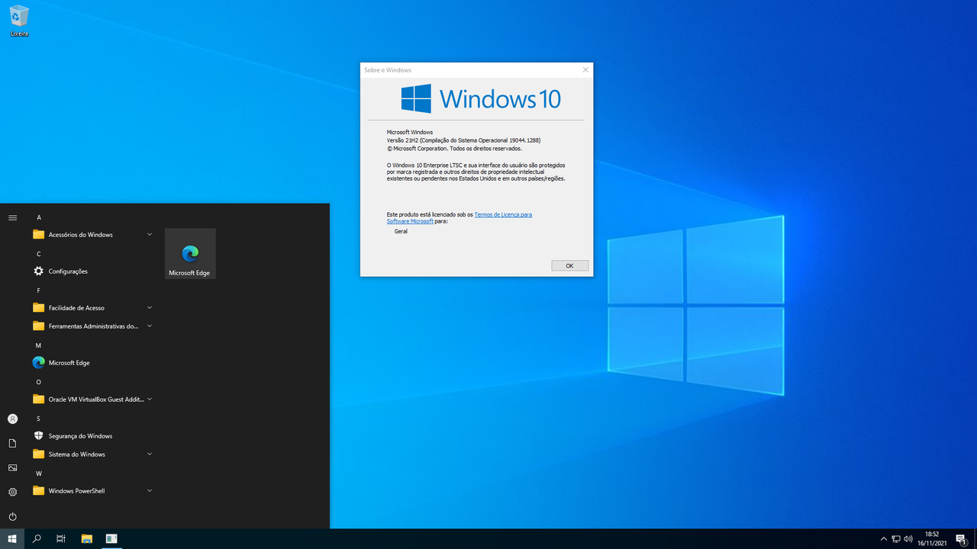The image size is (977, 549).
Task: Open Segurança do Windows
Action: coord(92,436)
